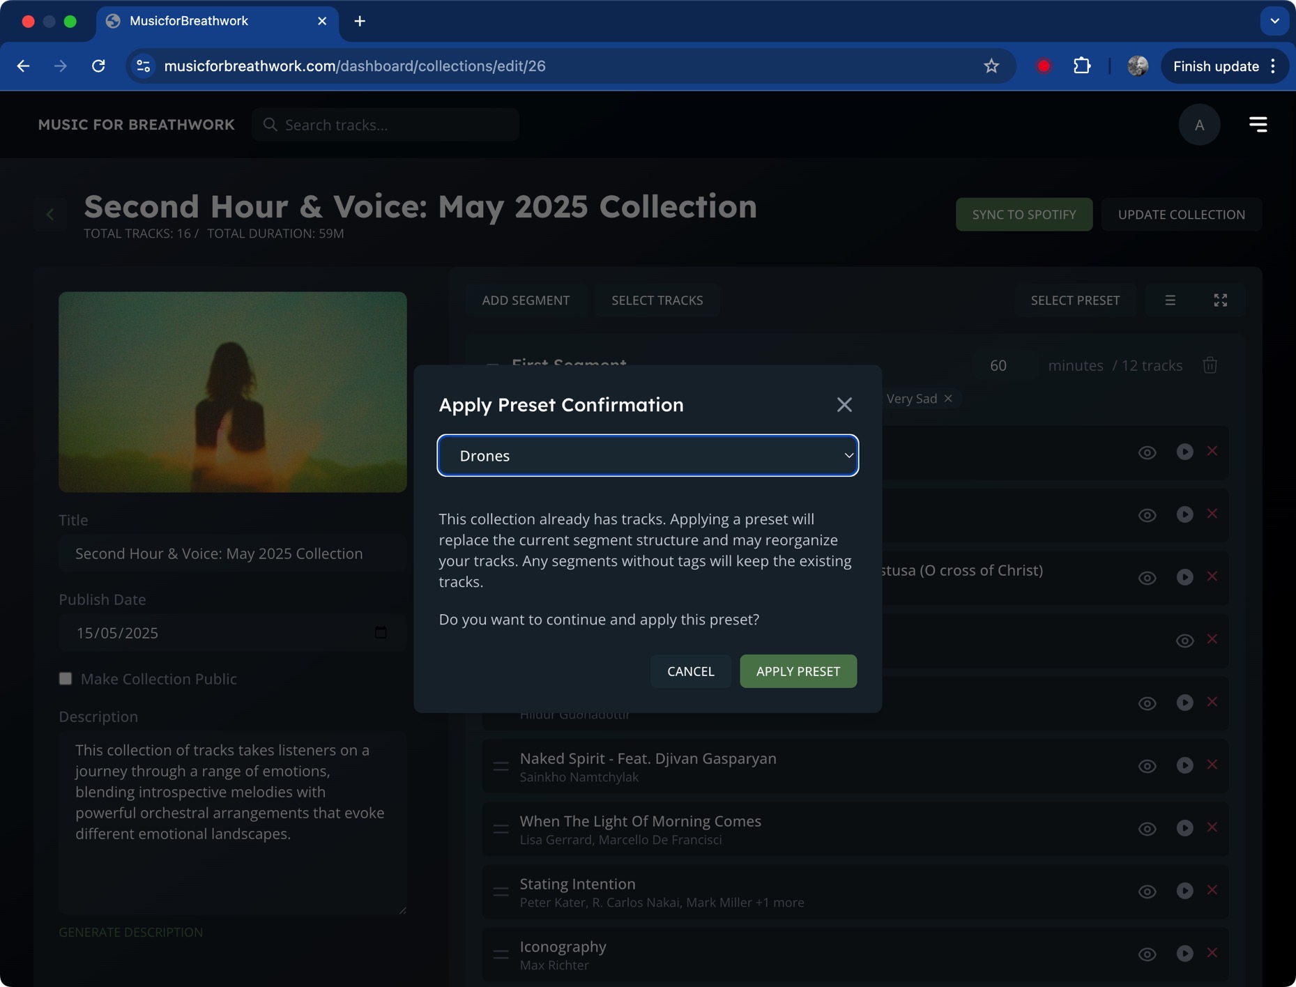The height and width of the screenshot is (987, 1296).
Task: View site information icon in address bar
Action: tap(143, 66)
